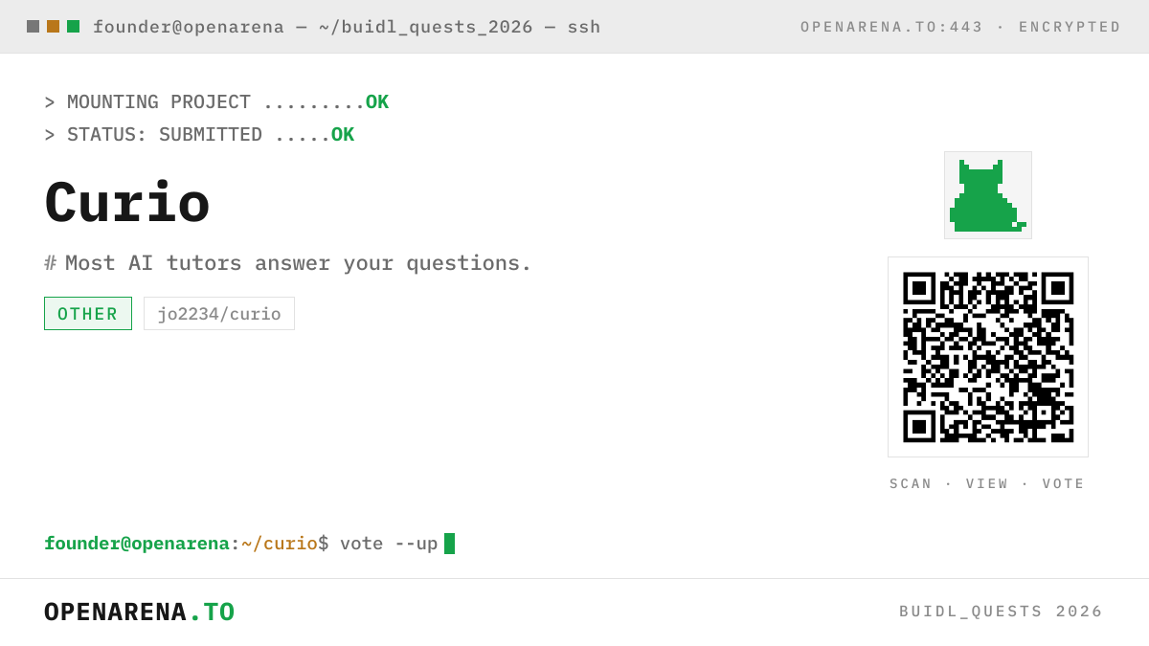This screenshot has width=1149, height=646.
Task: Click the OPENARENA.TO footer logo
Action: [x=140, y=612]
